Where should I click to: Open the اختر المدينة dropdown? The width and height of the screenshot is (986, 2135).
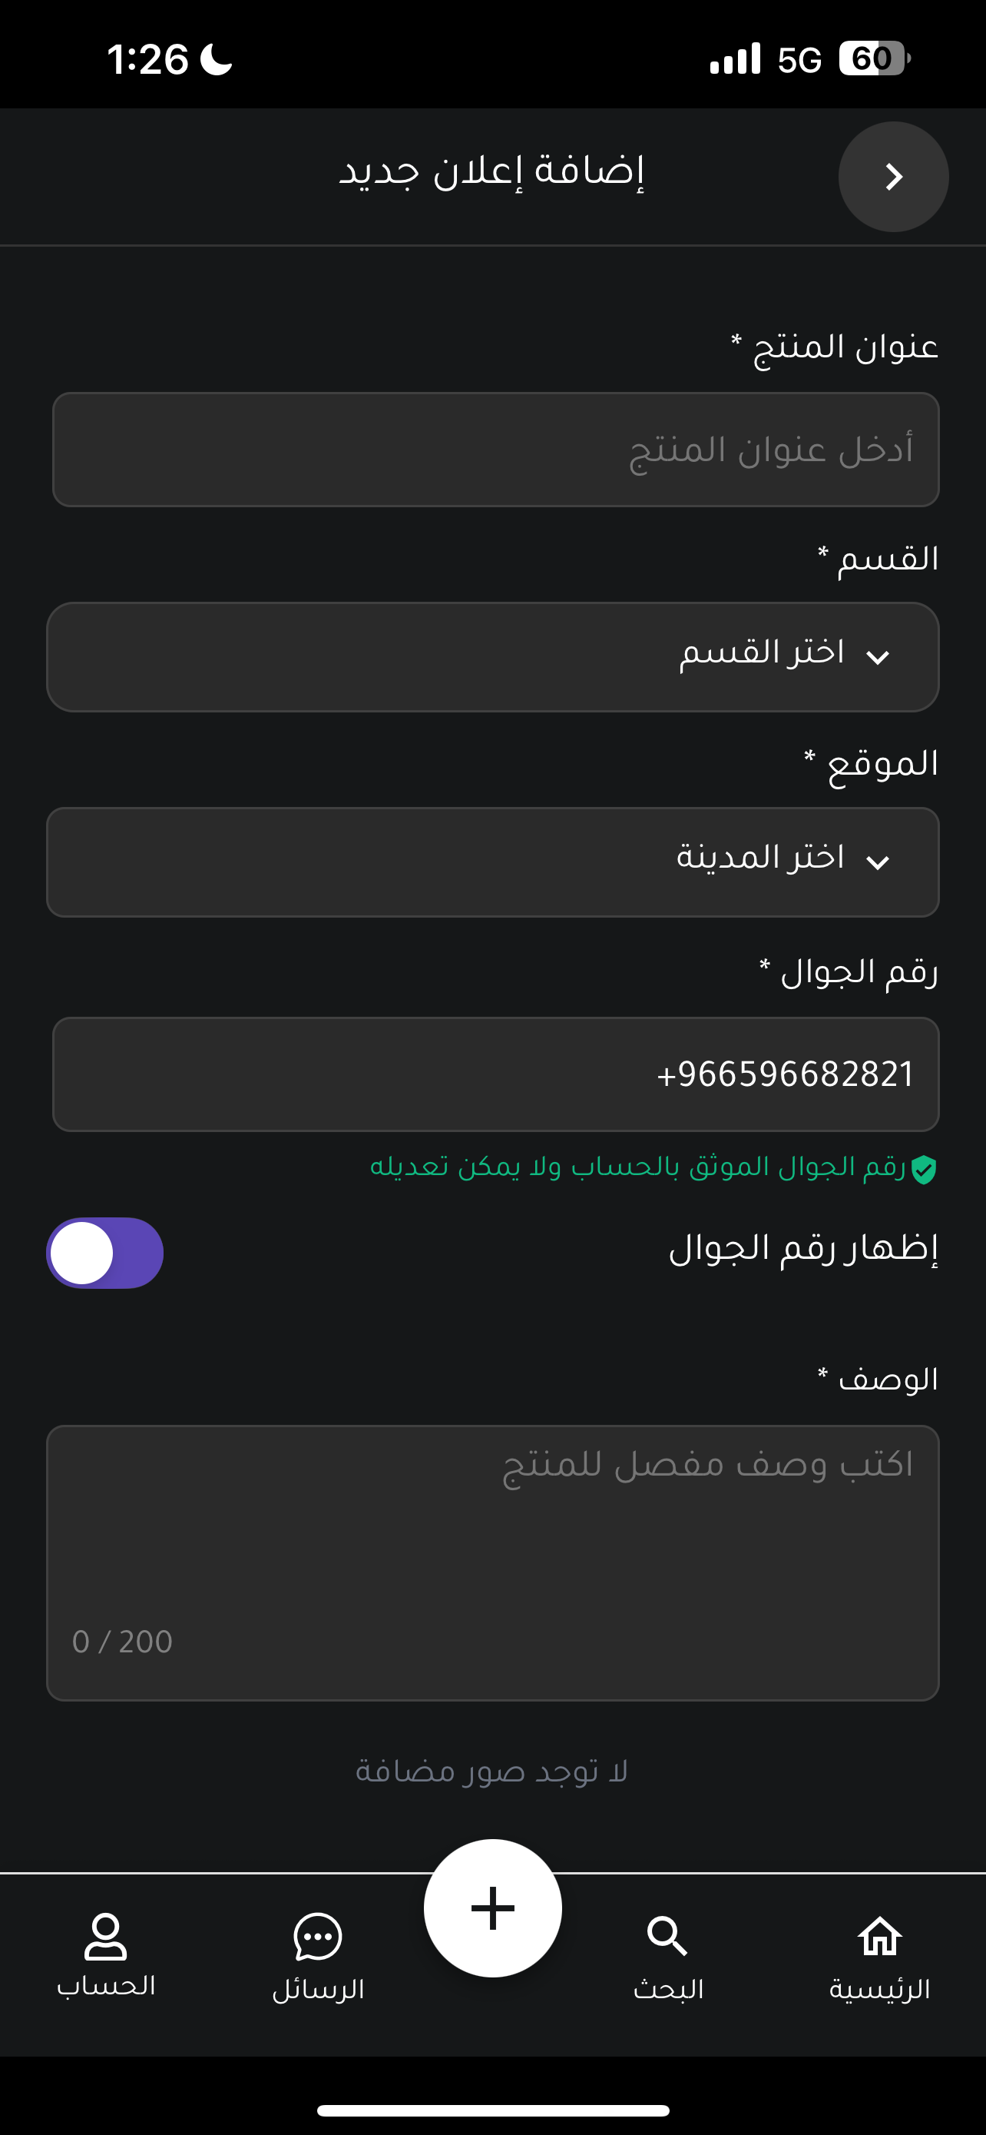(x=492, y=862)
